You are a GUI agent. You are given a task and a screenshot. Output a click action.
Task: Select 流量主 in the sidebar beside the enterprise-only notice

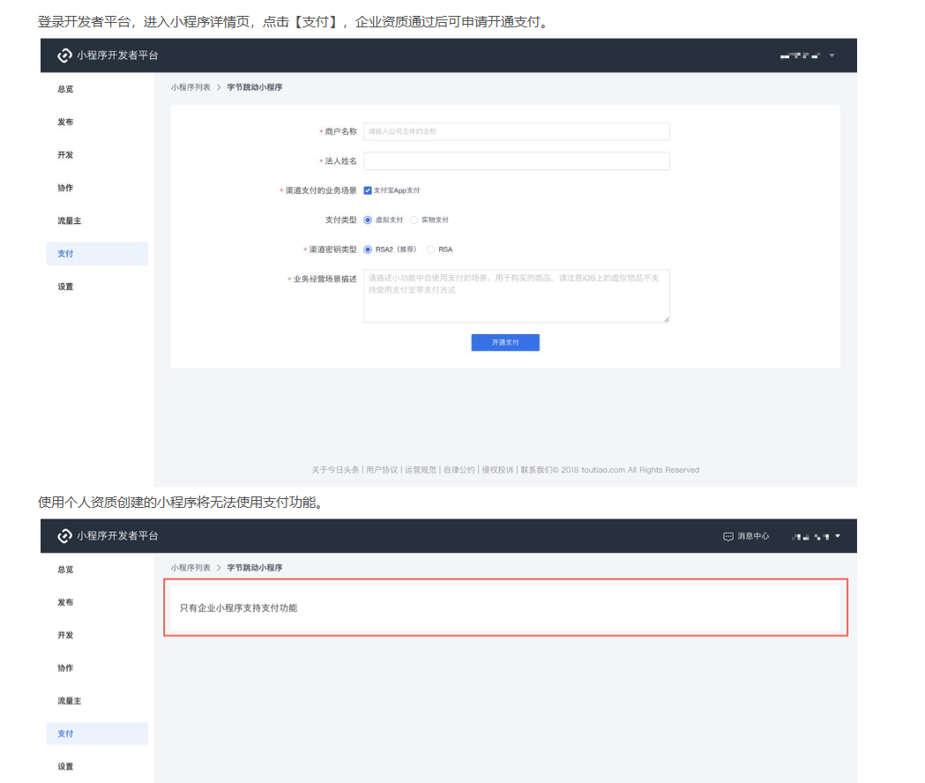pos(70,701)
